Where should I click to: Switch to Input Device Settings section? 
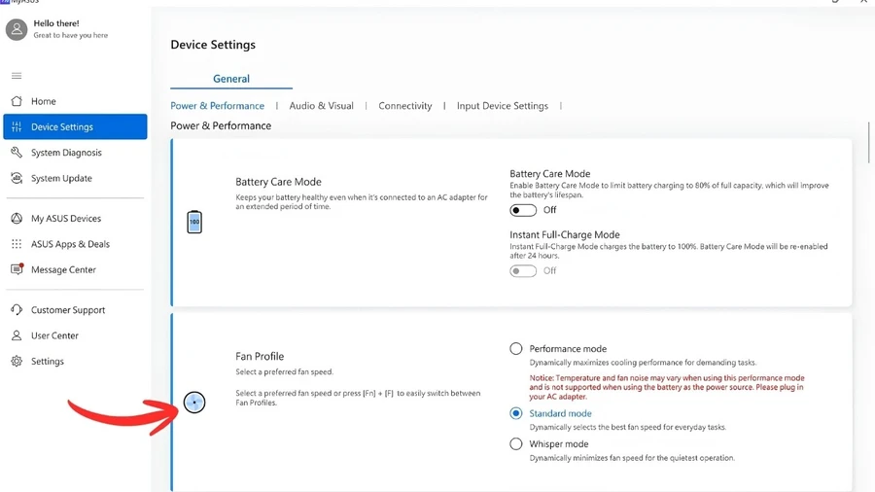click(503, 106)
